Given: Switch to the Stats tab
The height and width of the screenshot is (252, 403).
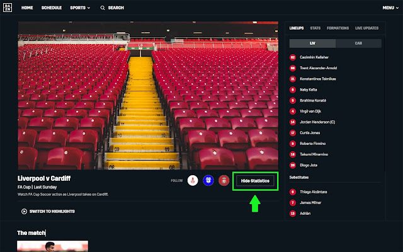Looking at the screenshot, I should [x=315, y=28].
